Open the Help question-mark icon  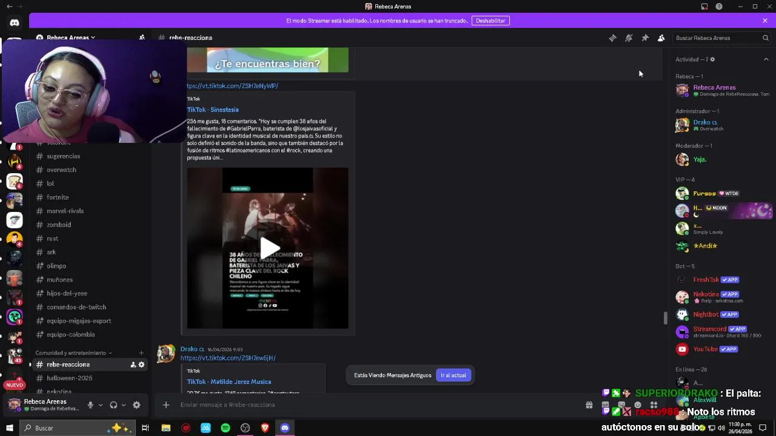coord(719,7)
